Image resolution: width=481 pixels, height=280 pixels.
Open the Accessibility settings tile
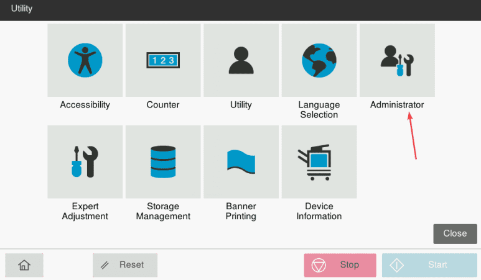point(85,60)
